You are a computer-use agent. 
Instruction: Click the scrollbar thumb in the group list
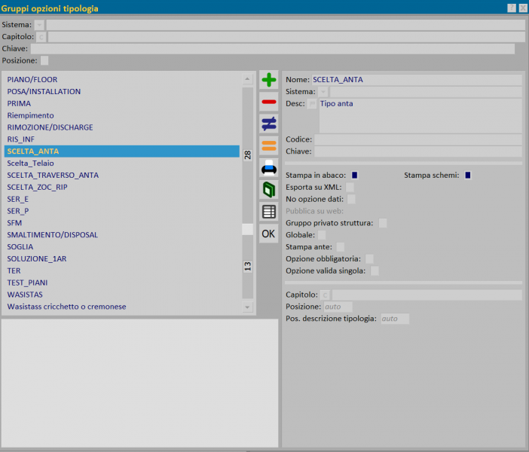(247, 229)
